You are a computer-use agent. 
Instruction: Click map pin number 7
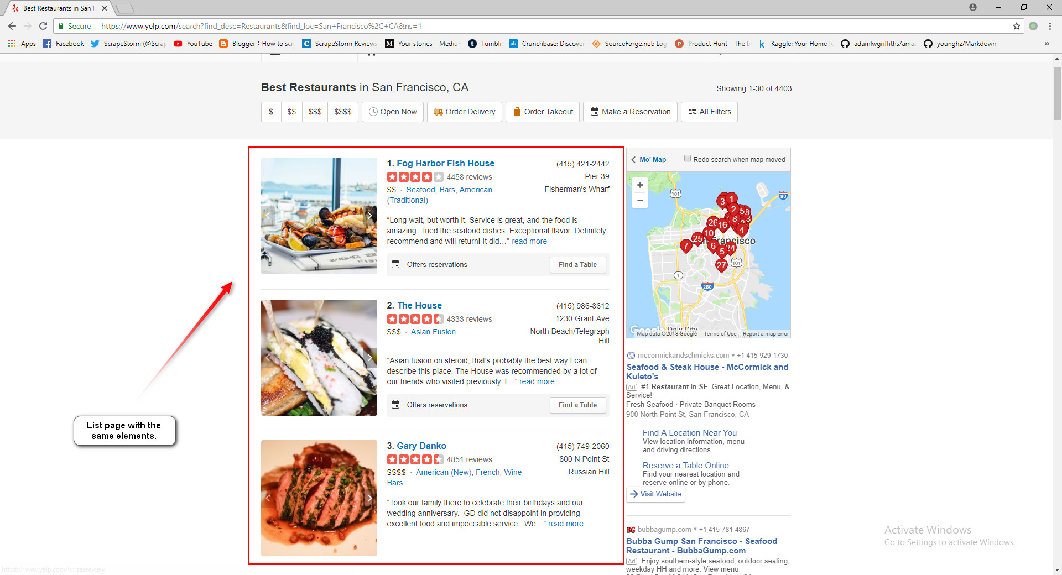tap(686, 245)
